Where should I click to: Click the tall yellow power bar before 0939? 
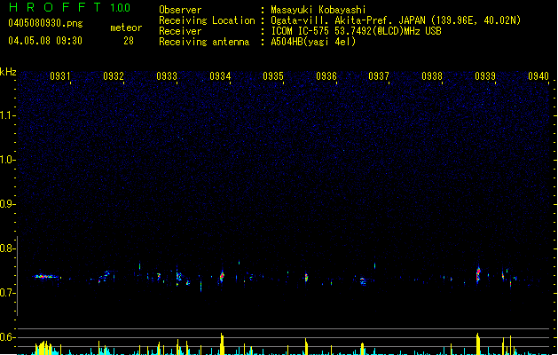coord(478,343)
